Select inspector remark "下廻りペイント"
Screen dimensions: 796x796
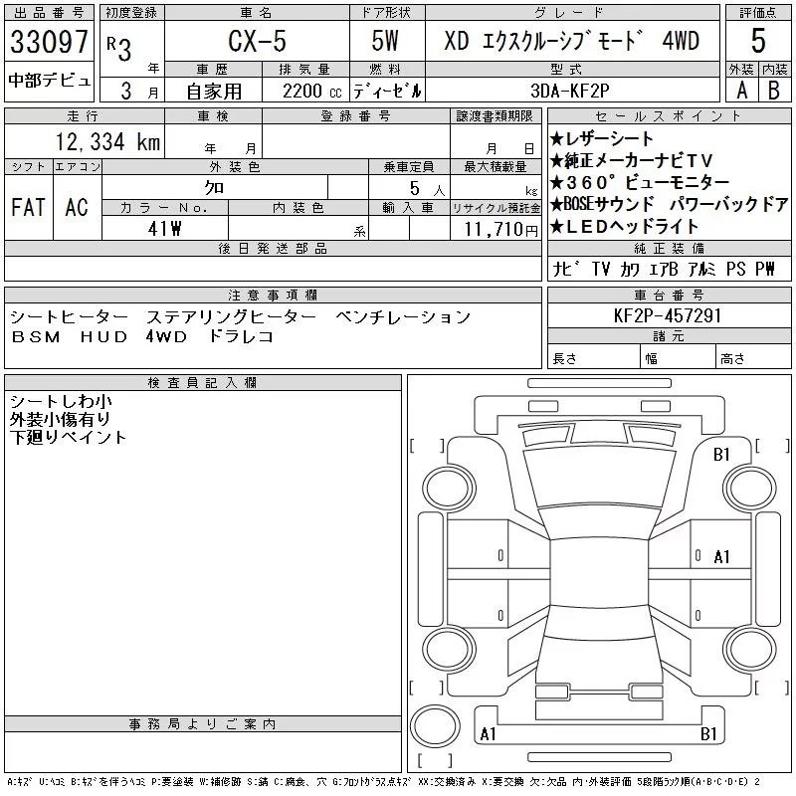[69, 437]
